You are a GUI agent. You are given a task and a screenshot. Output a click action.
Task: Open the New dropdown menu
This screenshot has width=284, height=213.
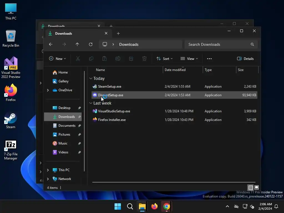pos(57,59)
